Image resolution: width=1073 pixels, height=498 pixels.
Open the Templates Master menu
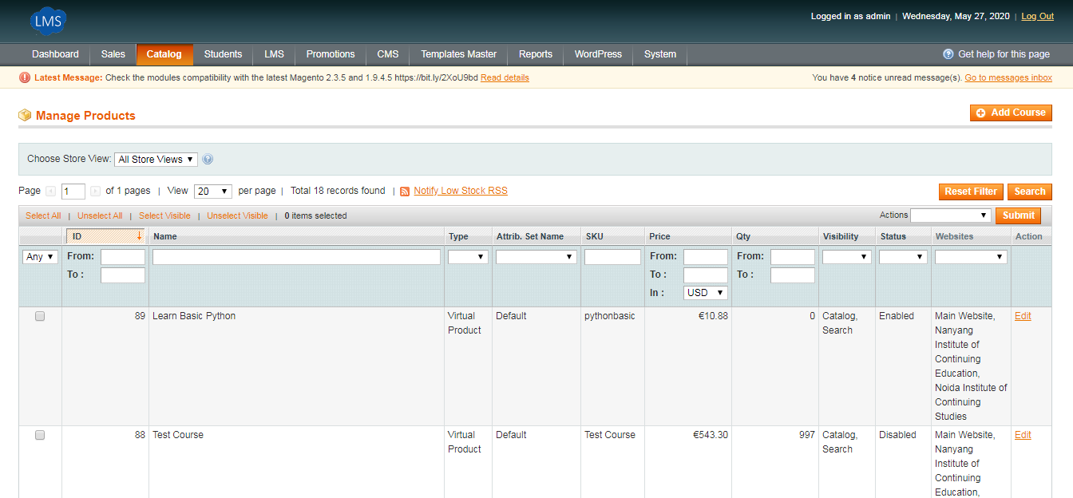point(458,54)
